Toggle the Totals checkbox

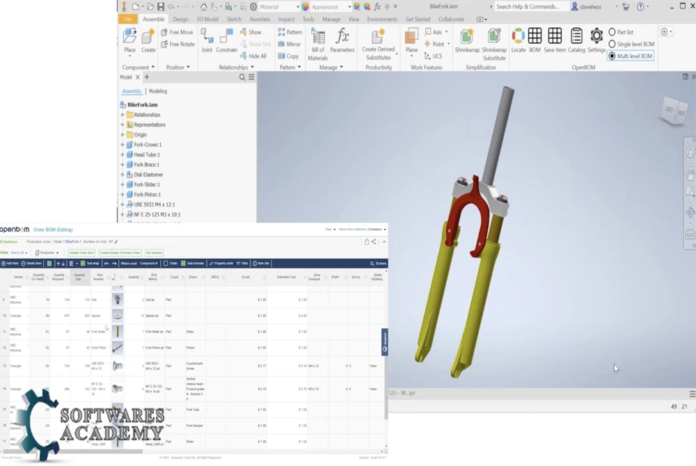[166, 264]
